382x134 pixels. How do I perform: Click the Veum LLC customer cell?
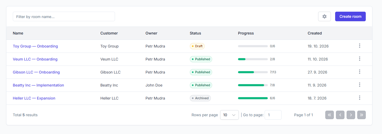tap(109, 59)
